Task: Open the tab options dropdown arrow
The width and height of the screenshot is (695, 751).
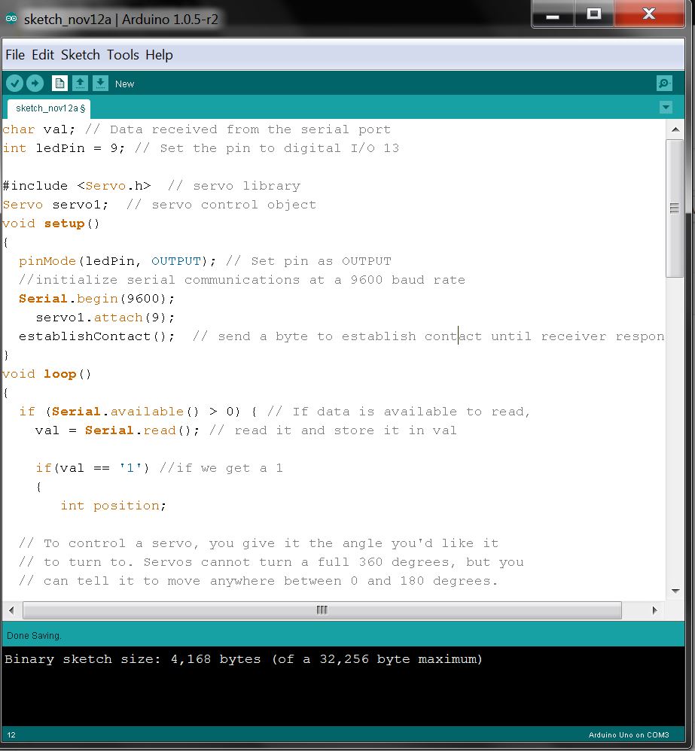Action: coord(666,108)
